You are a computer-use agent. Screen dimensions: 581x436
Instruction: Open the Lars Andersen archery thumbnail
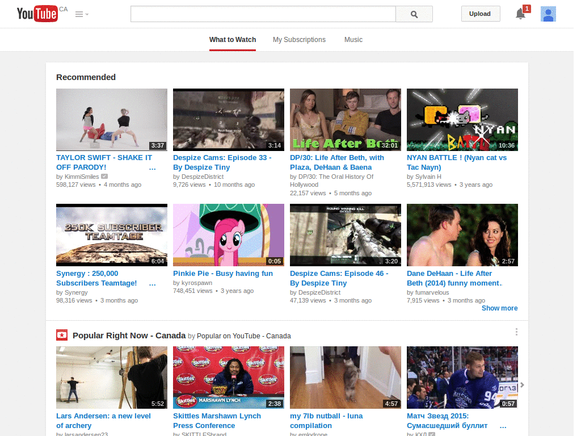click(x=112, y=378)
